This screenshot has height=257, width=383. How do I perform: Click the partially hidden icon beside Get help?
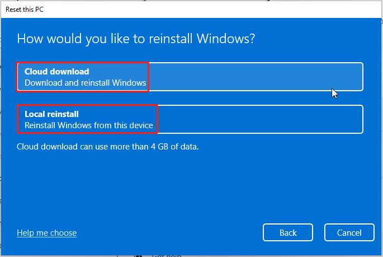pyautogui.click(x=138, y=255)
